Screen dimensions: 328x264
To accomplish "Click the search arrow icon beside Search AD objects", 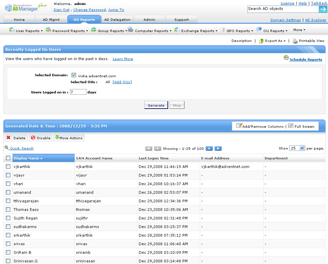I will pos(323,9).
